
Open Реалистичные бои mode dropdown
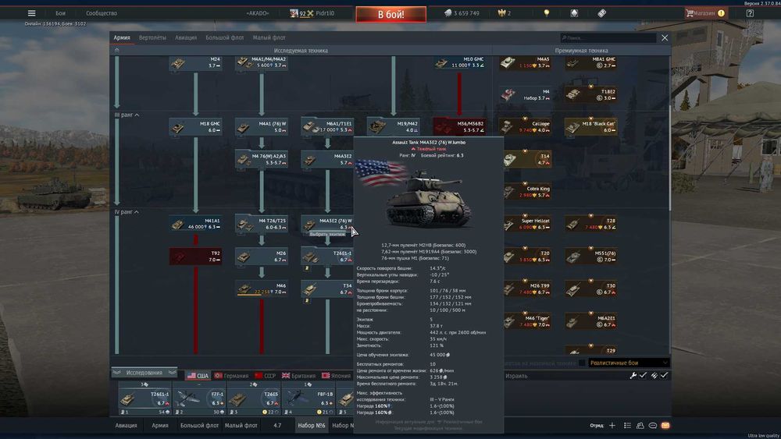pyautogui.click(x=629, y=363)
